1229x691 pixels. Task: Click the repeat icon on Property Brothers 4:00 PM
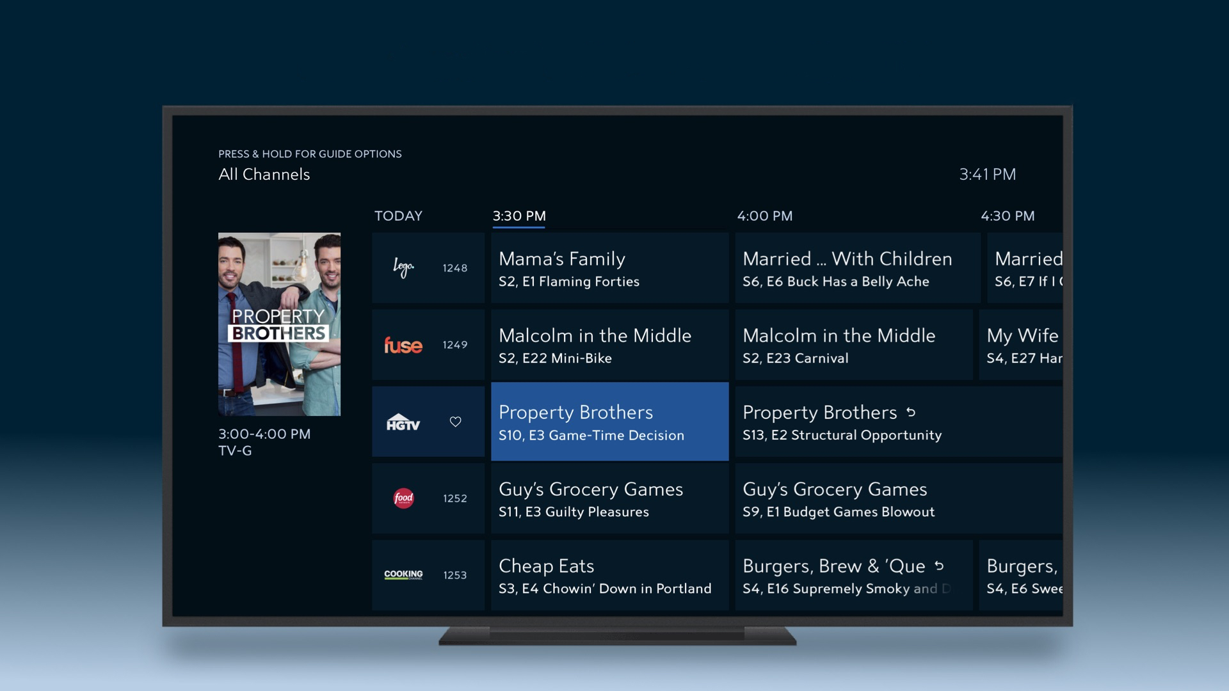click(912, 412)
